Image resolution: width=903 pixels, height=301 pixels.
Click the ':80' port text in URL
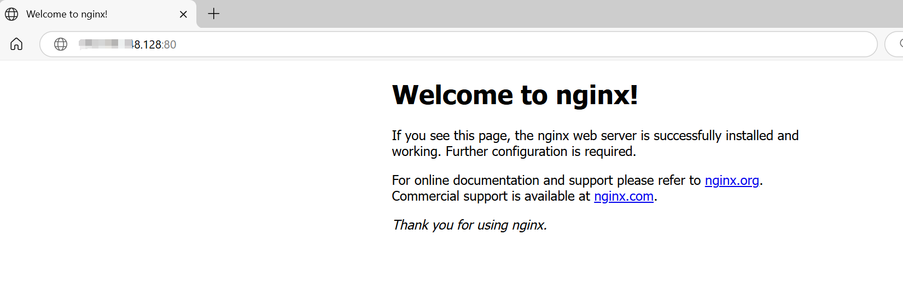tap(169, 45)
